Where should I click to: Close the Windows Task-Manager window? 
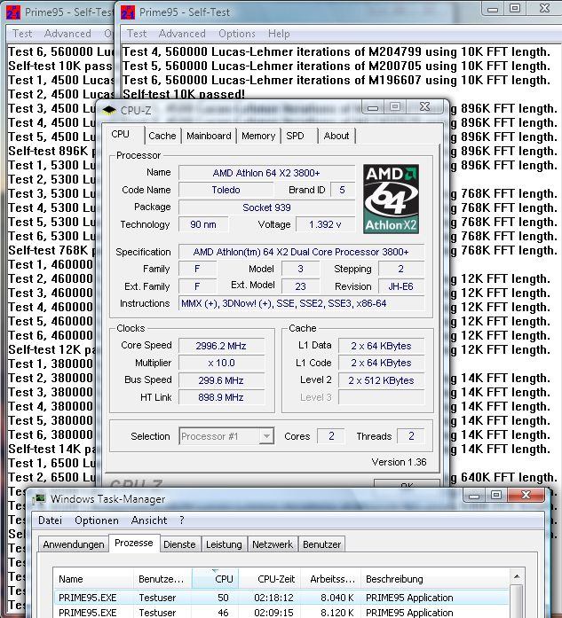click(526, 495)
